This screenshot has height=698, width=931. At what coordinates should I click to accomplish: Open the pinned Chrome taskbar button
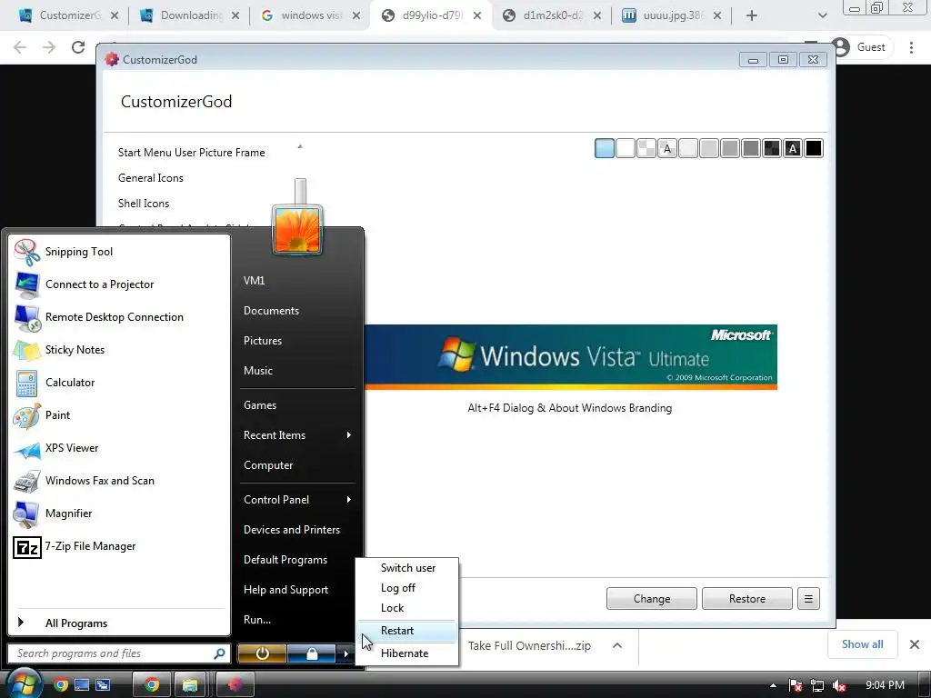(152, 685)
